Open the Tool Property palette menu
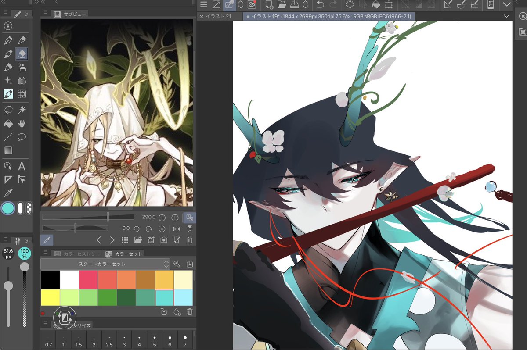527x350 pixels. coord(6,239)
